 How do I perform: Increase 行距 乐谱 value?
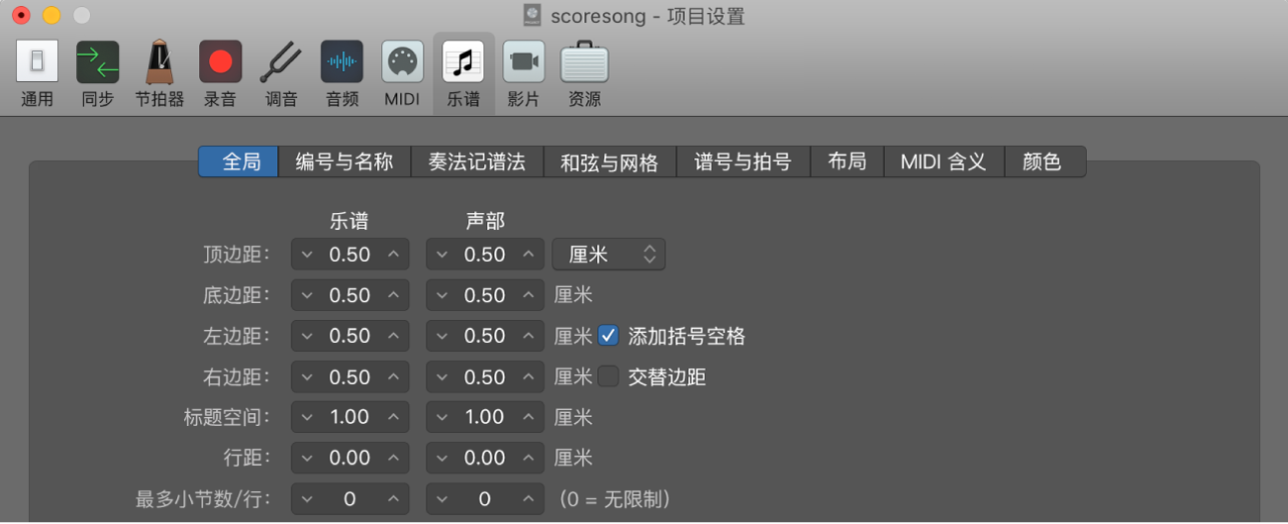tap(393, 458)
